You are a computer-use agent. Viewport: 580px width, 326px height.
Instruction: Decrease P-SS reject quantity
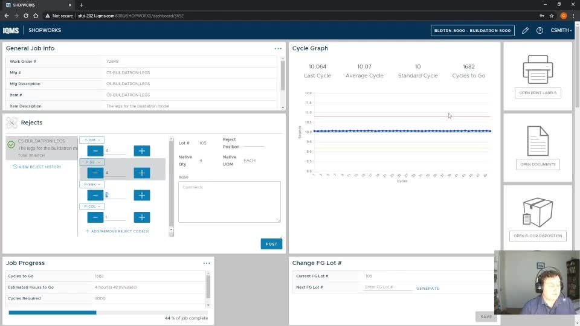point(95,173)
